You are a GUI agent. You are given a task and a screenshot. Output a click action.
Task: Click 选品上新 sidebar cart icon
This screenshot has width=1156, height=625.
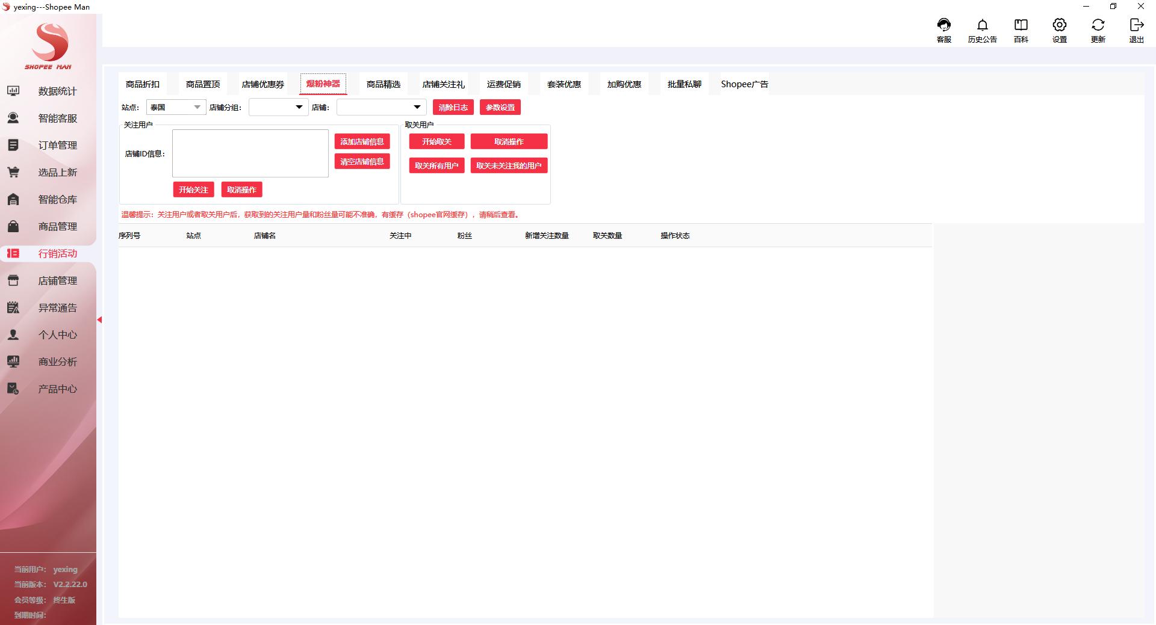click(x=13, y=172)
